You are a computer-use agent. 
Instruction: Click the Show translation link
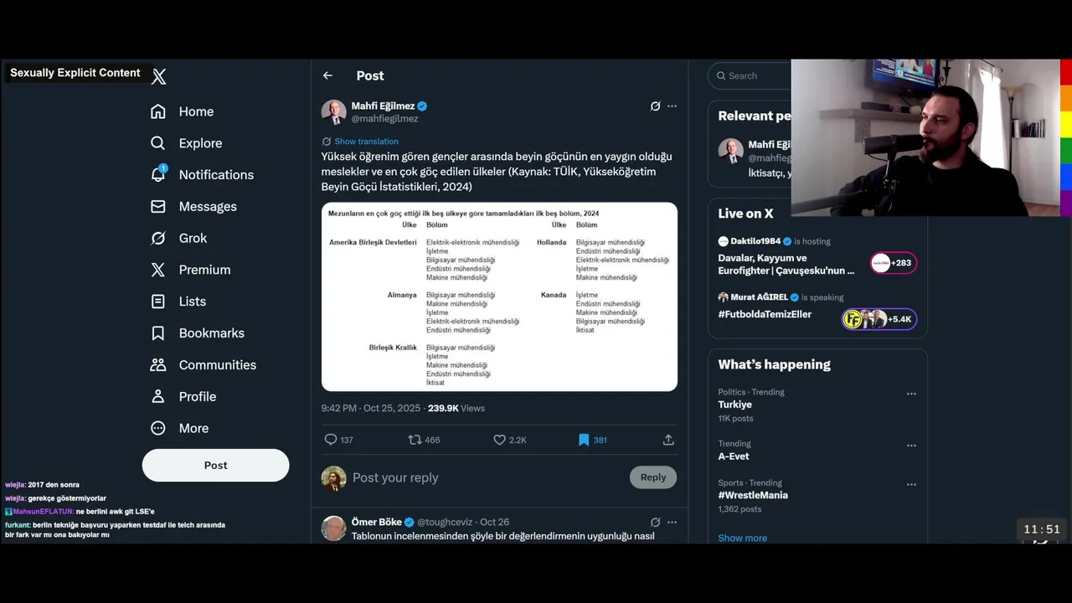click(x=366, y=142)
